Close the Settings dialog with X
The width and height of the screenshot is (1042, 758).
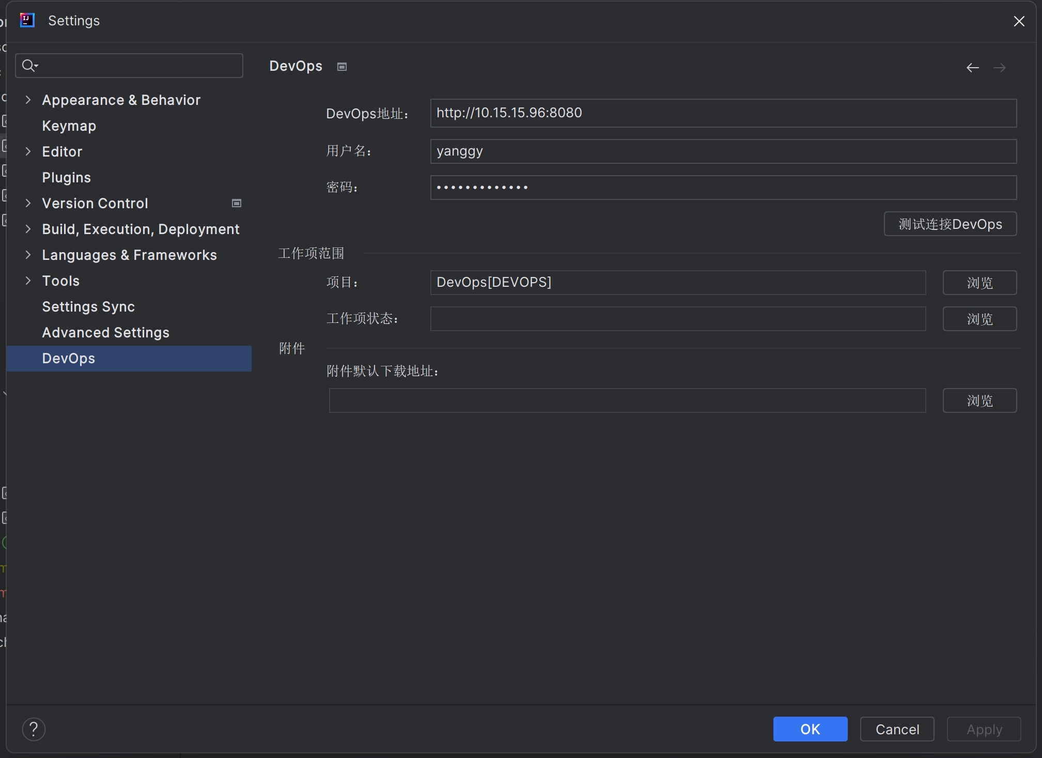1019,21
